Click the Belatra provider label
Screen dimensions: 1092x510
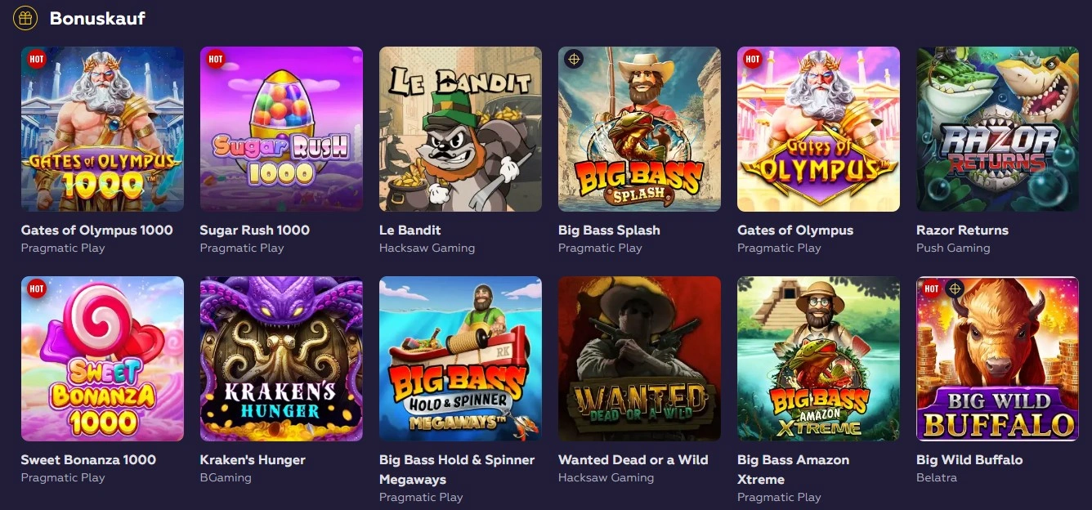[937, 478]
